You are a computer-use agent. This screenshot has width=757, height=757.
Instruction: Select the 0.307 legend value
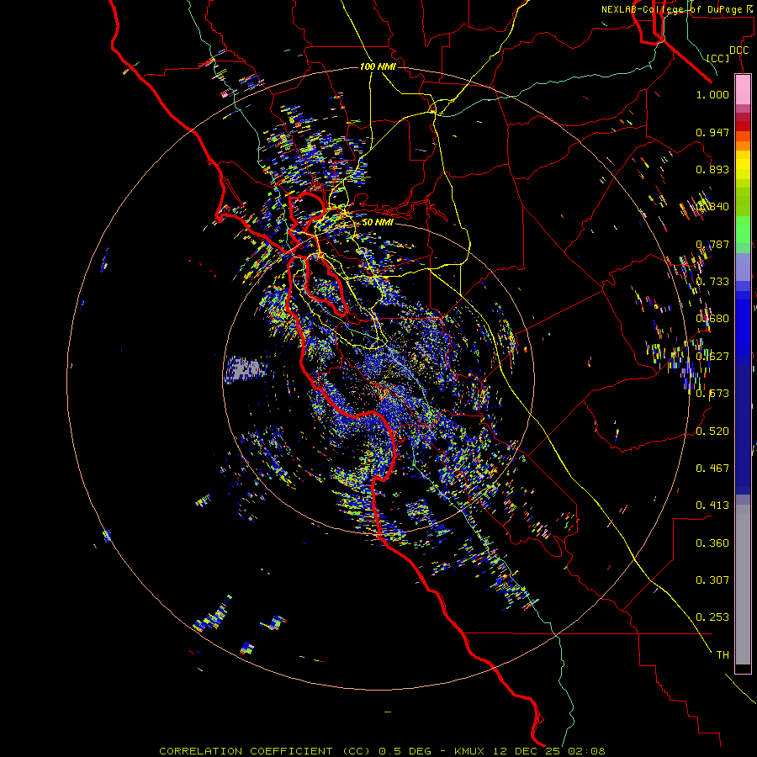click(712, 580)
